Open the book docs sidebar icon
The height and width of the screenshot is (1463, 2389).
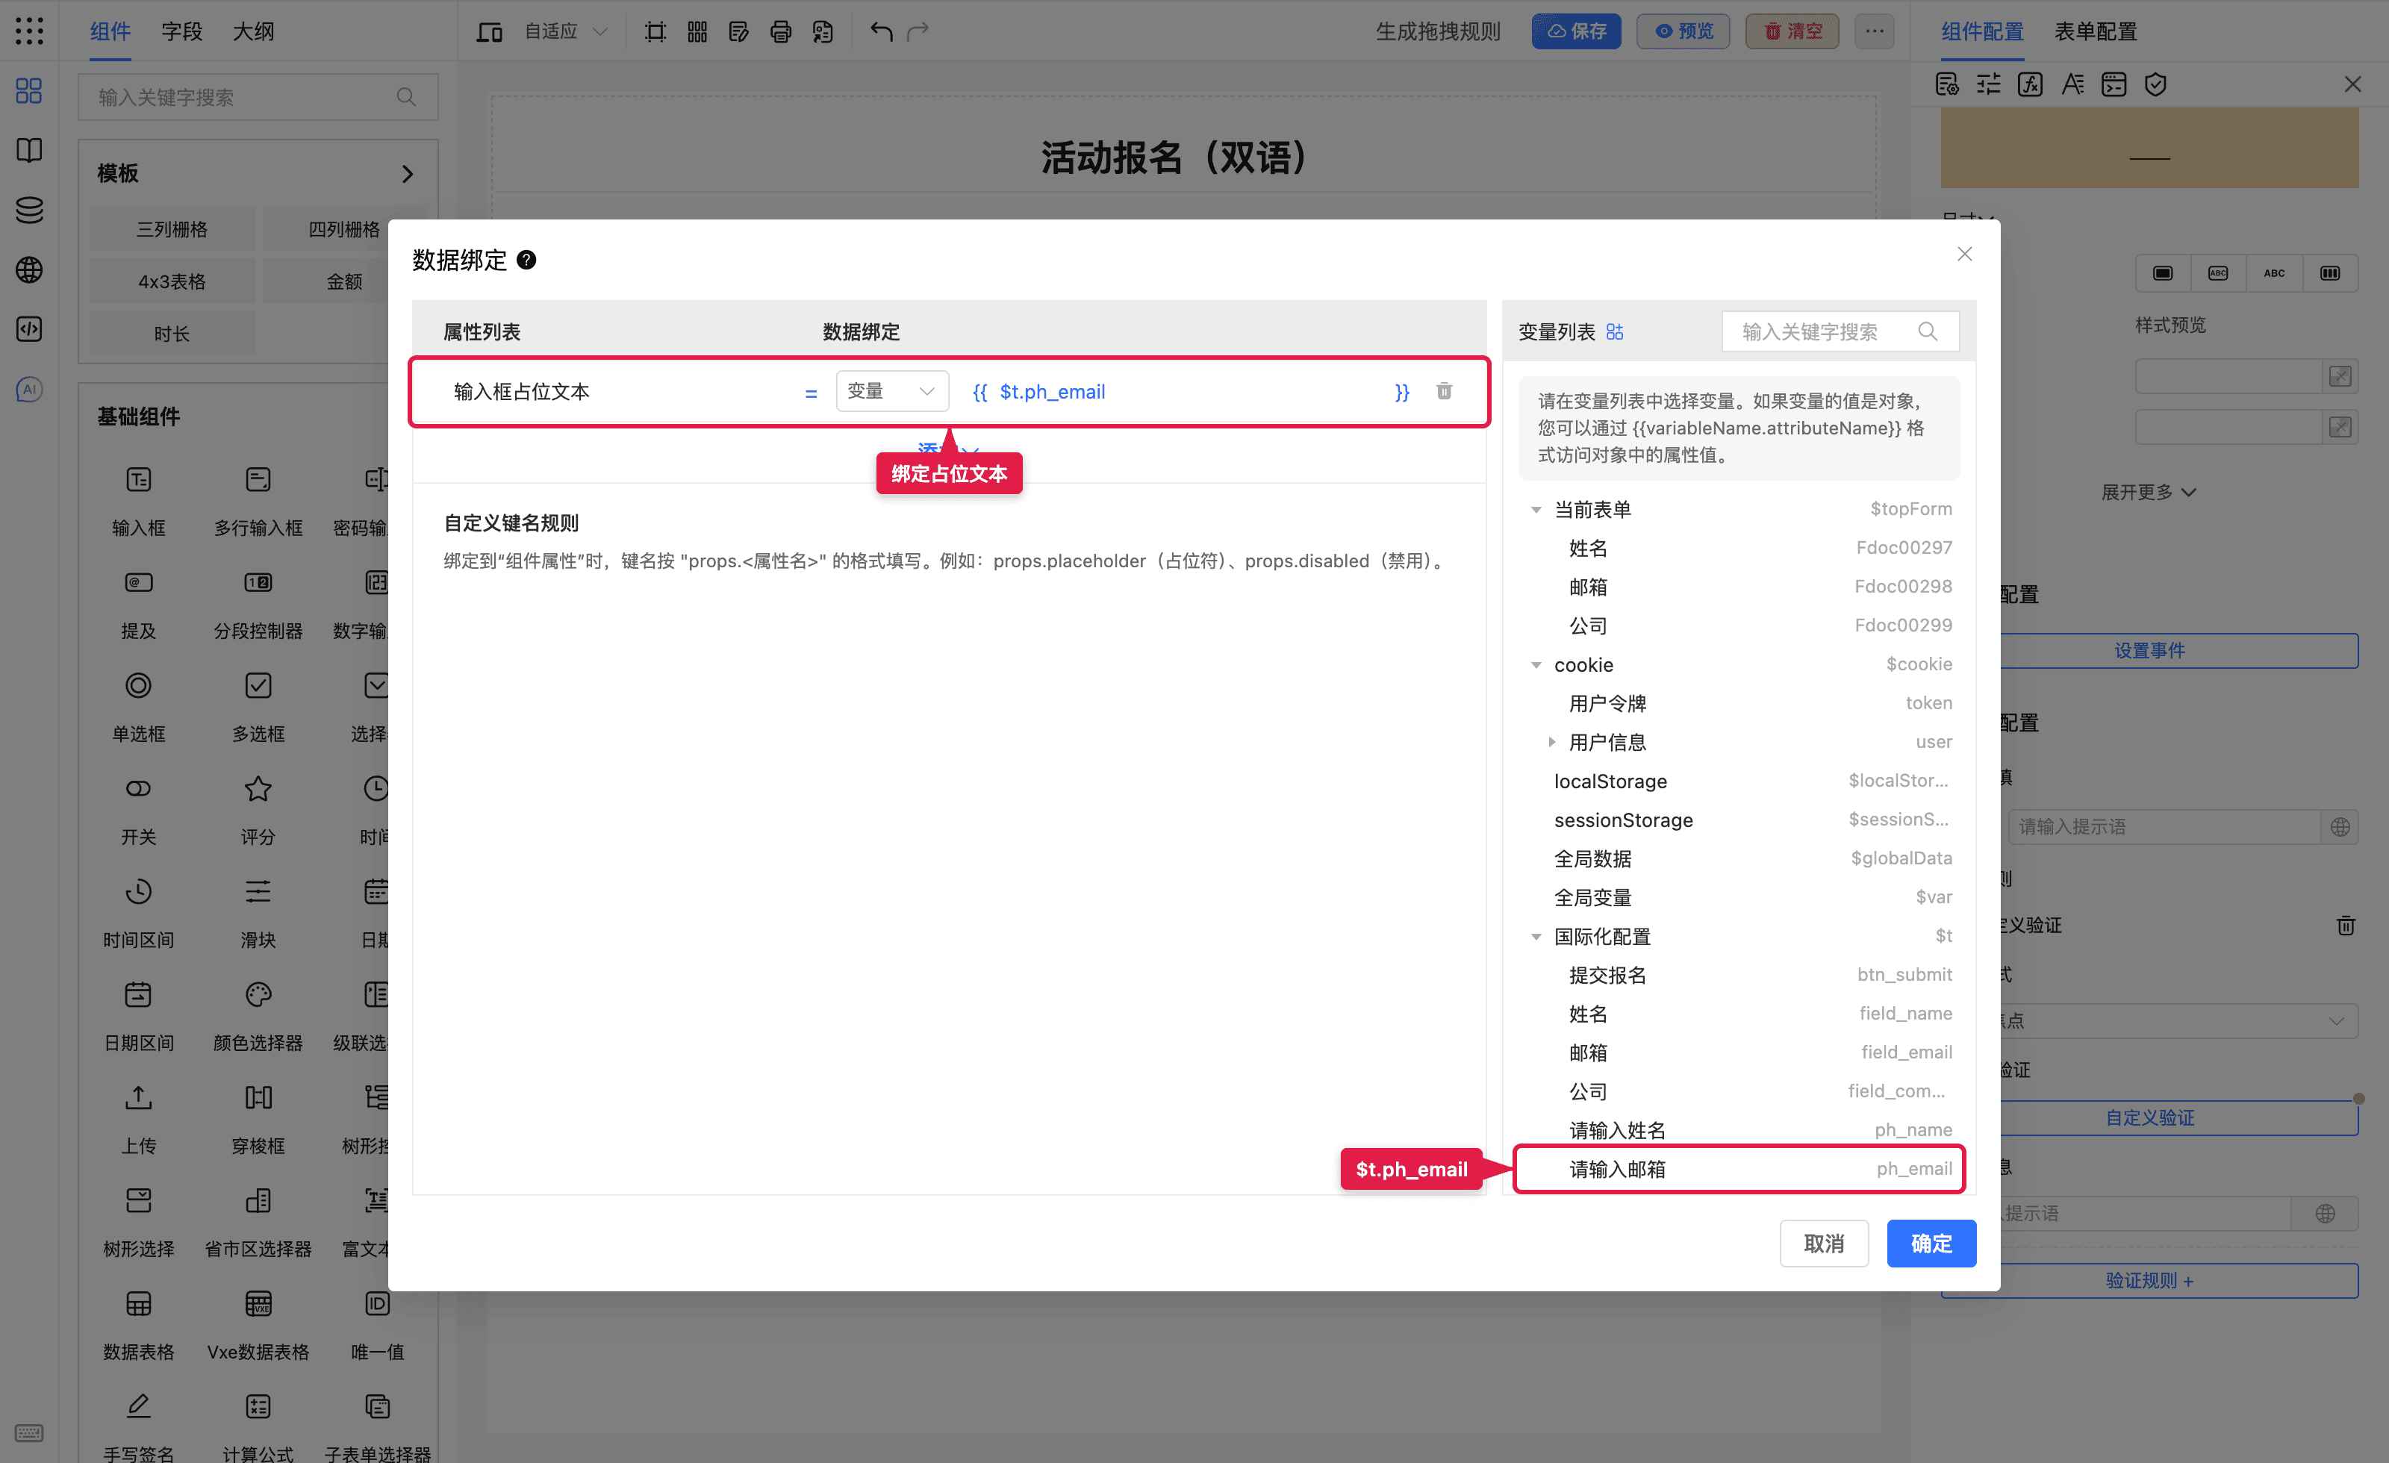[29, 150]
